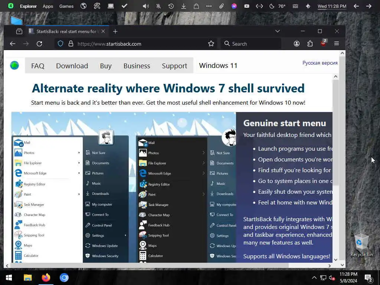Open the Business page
The width and height of the screenshot is (380, 285).
pyautogui.click(x=137, y=66)
